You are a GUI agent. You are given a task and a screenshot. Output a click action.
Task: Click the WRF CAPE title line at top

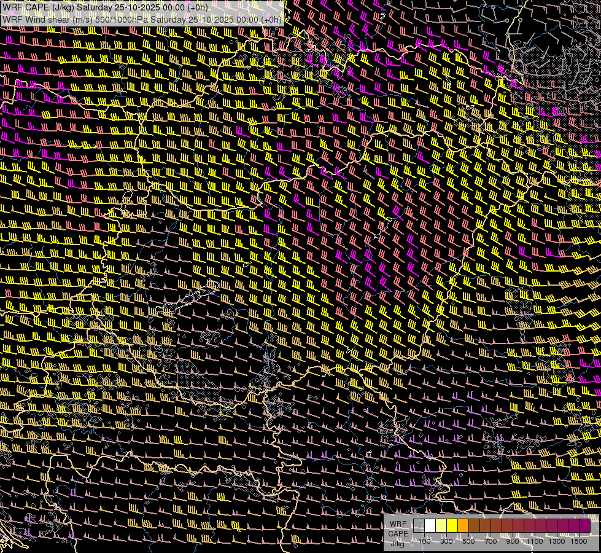(x=105, y=7)
